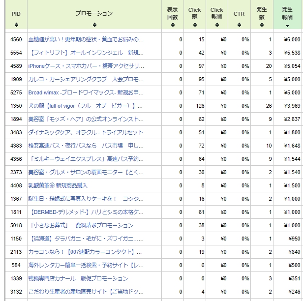Open 犬の服 full of vigor promotion
303x301 pixels.
pyautogui.click(x=86, y=106)
